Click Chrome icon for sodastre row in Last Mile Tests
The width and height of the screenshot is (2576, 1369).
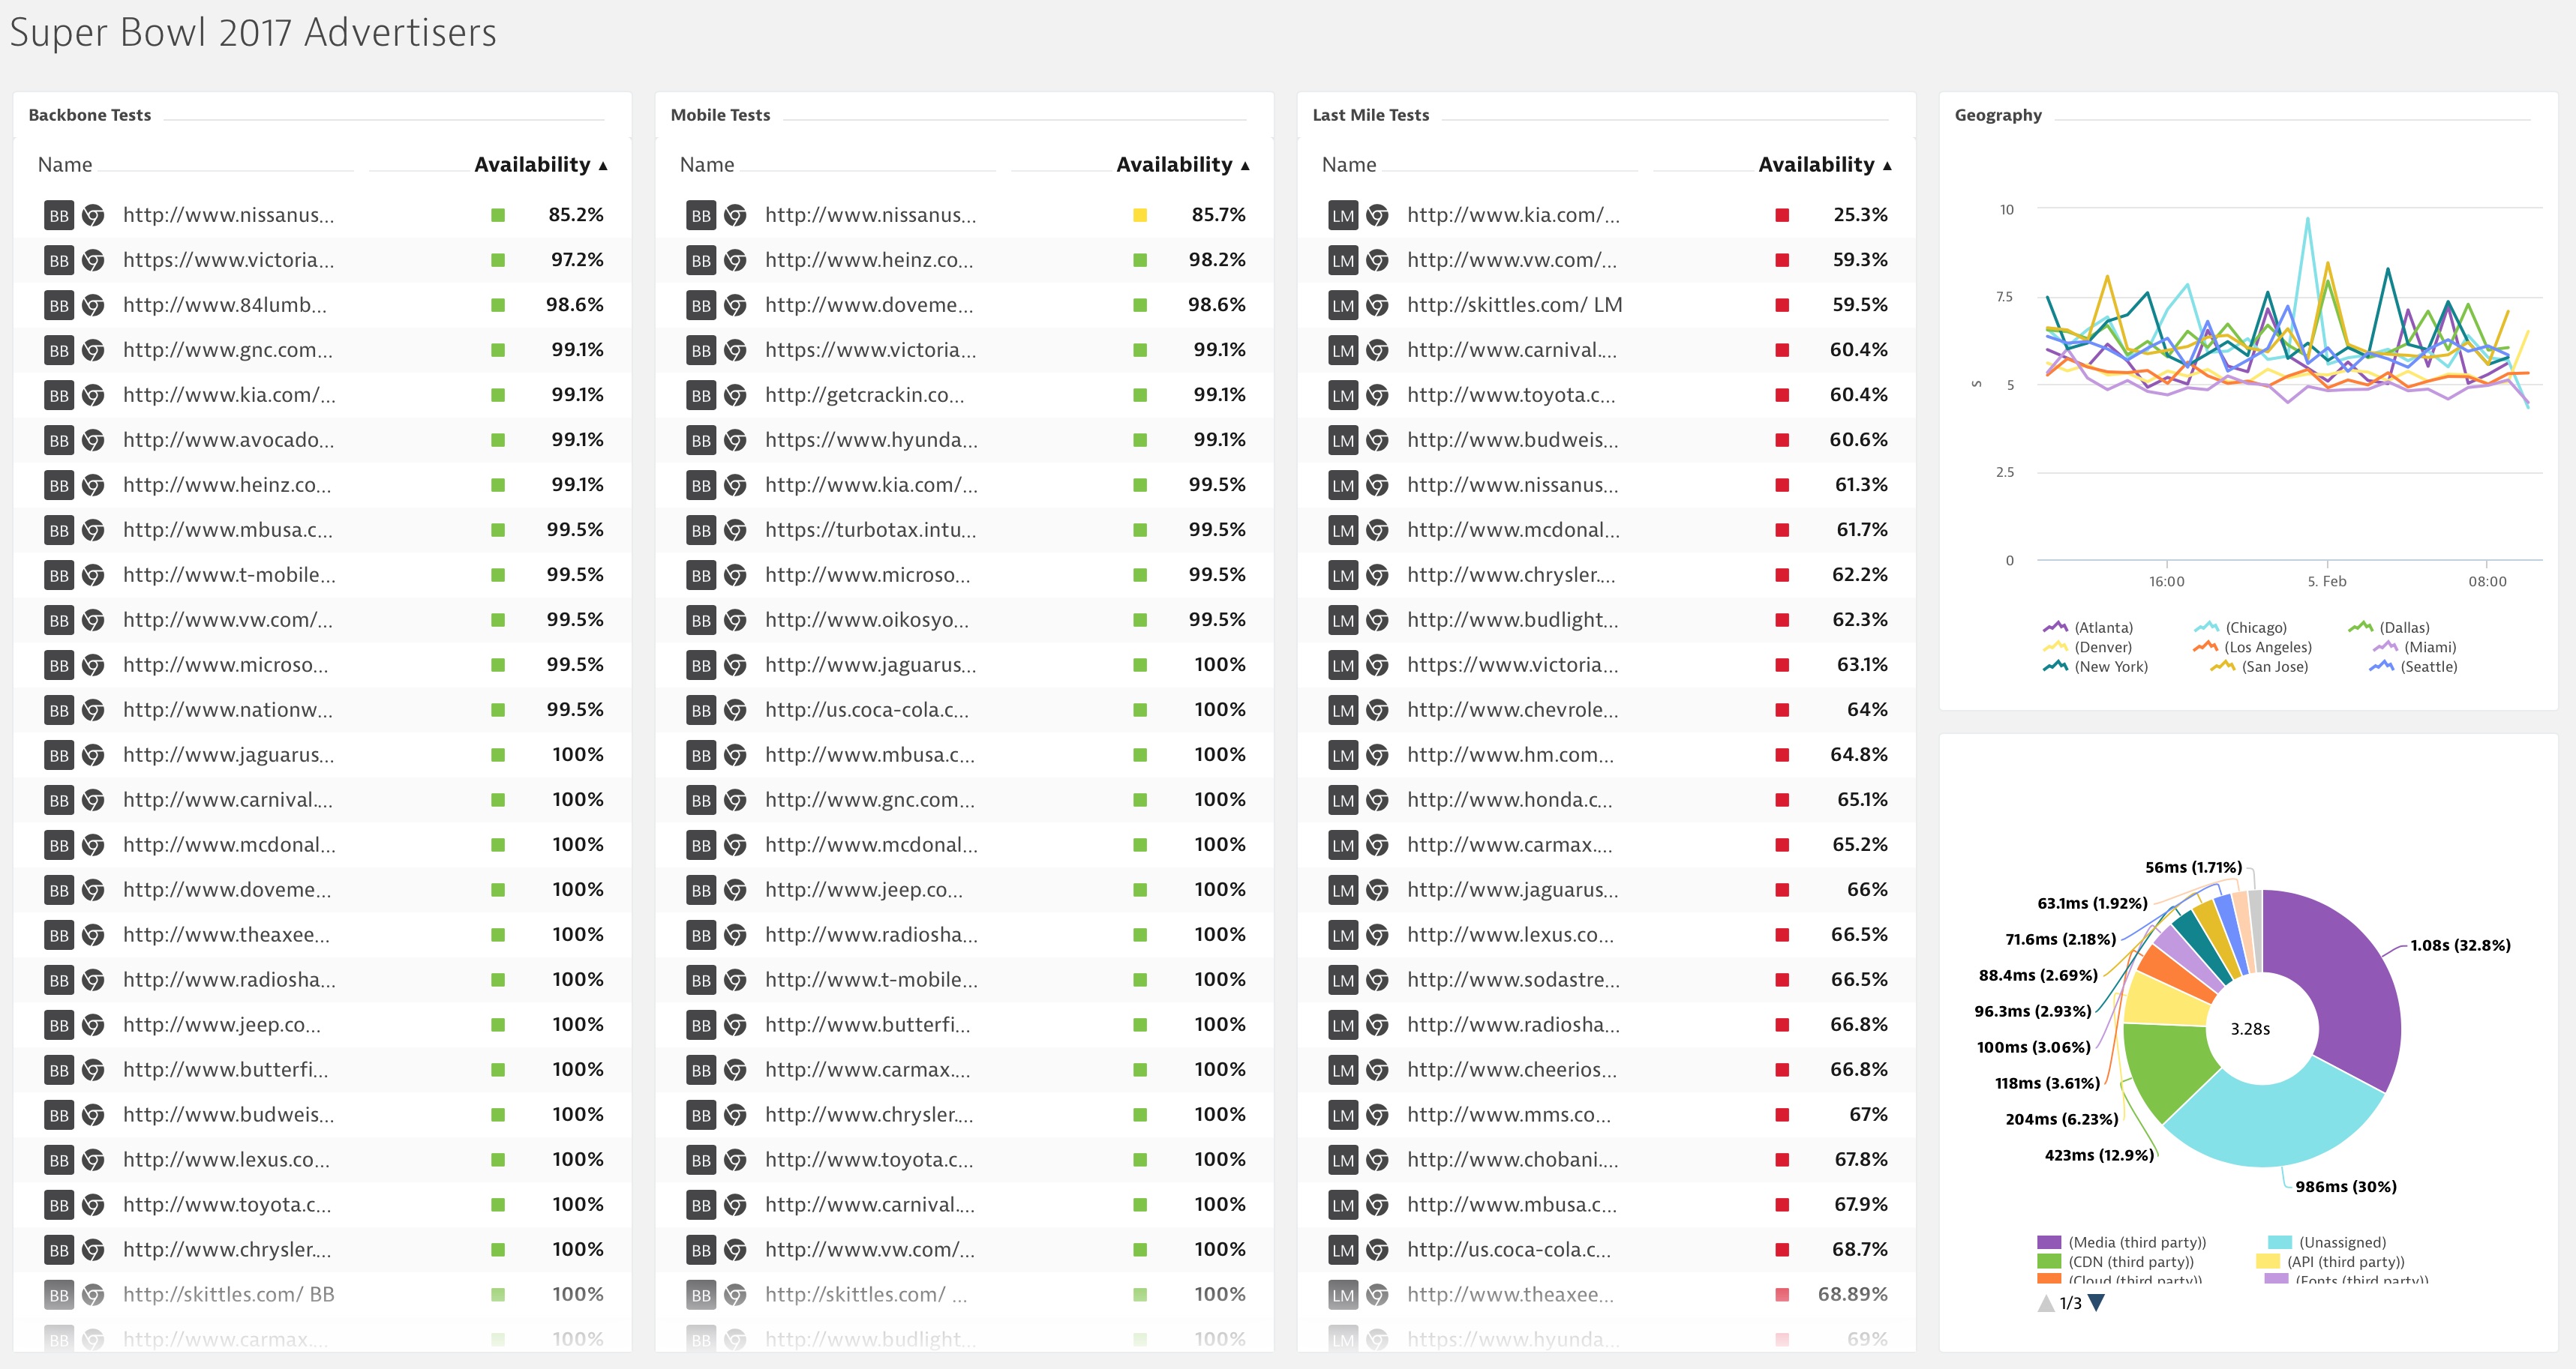(1377, 979)
